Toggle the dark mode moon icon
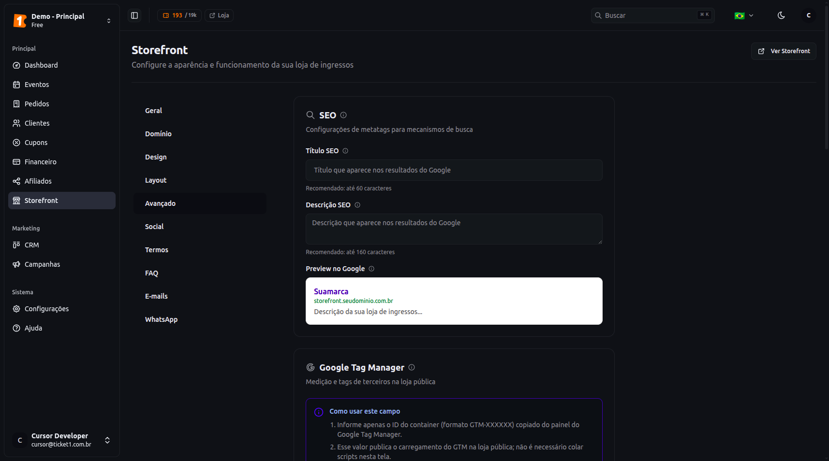829x461 pixels. [781, 15]
